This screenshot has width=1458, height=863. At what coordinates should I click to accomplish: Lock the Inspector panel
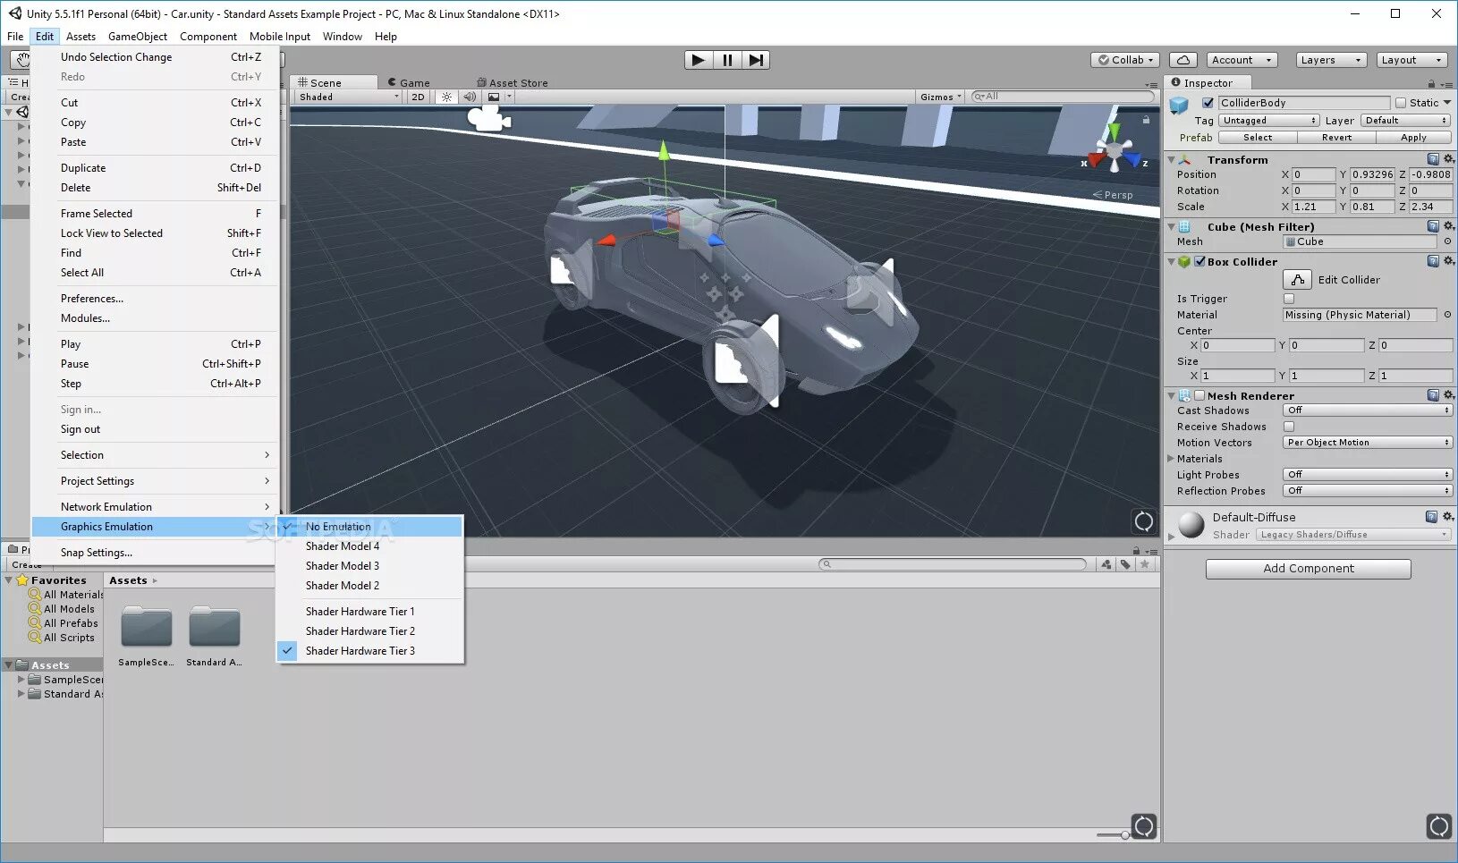point(1432,83)
